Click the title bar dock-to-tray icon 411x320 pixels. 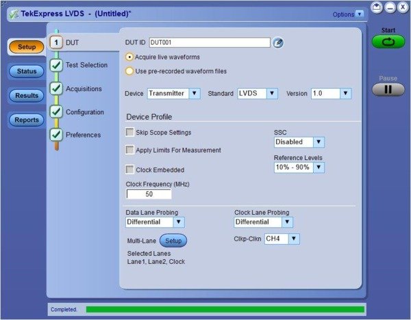[377, 8]
